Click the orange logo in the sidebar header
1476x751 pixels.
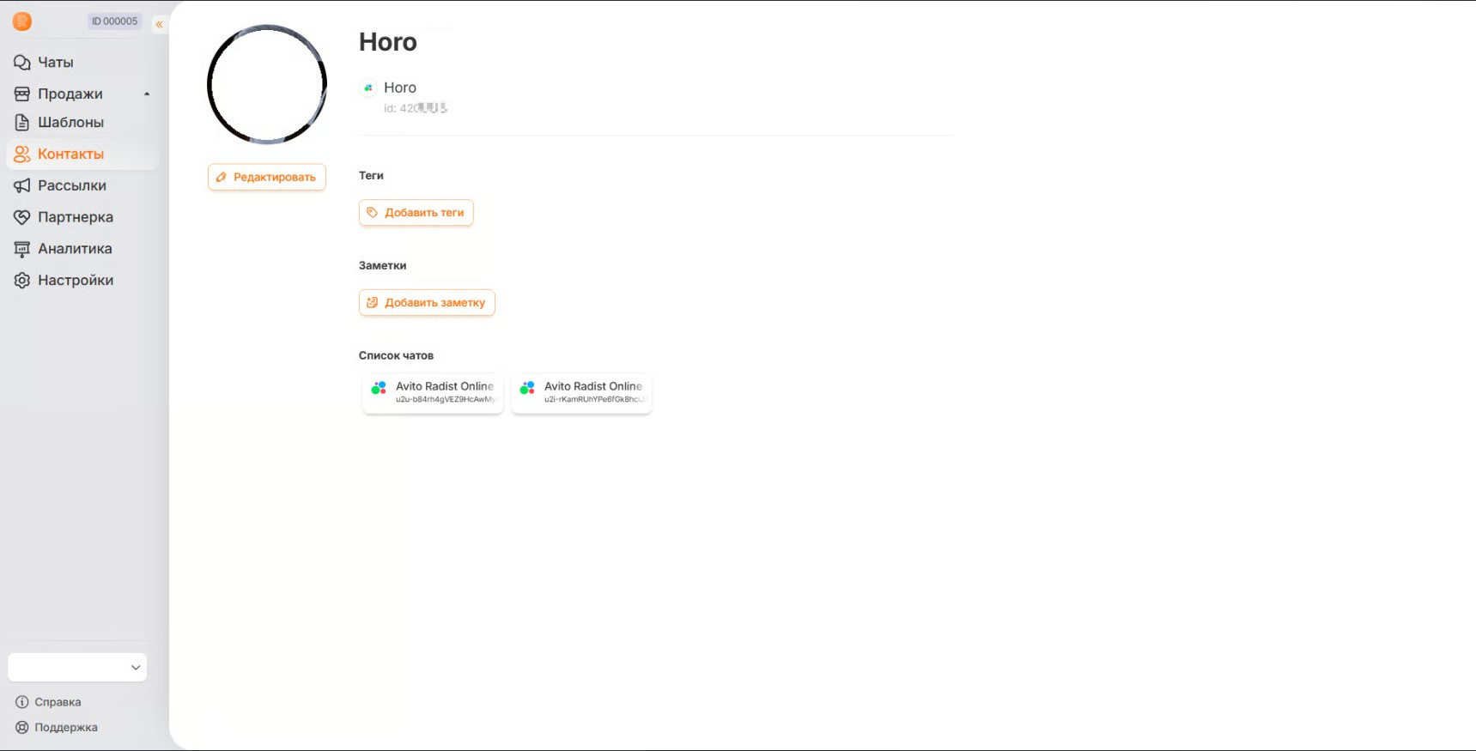[x=22, y=21]
